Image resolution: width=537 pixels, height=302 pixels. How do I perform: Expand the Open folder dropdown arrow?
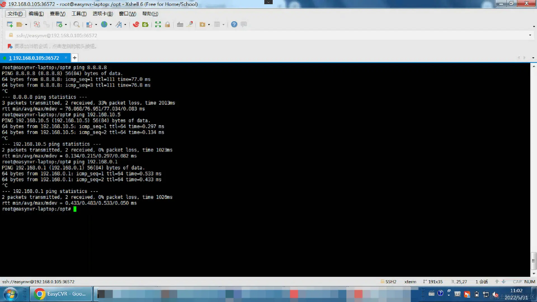point(26,25)
